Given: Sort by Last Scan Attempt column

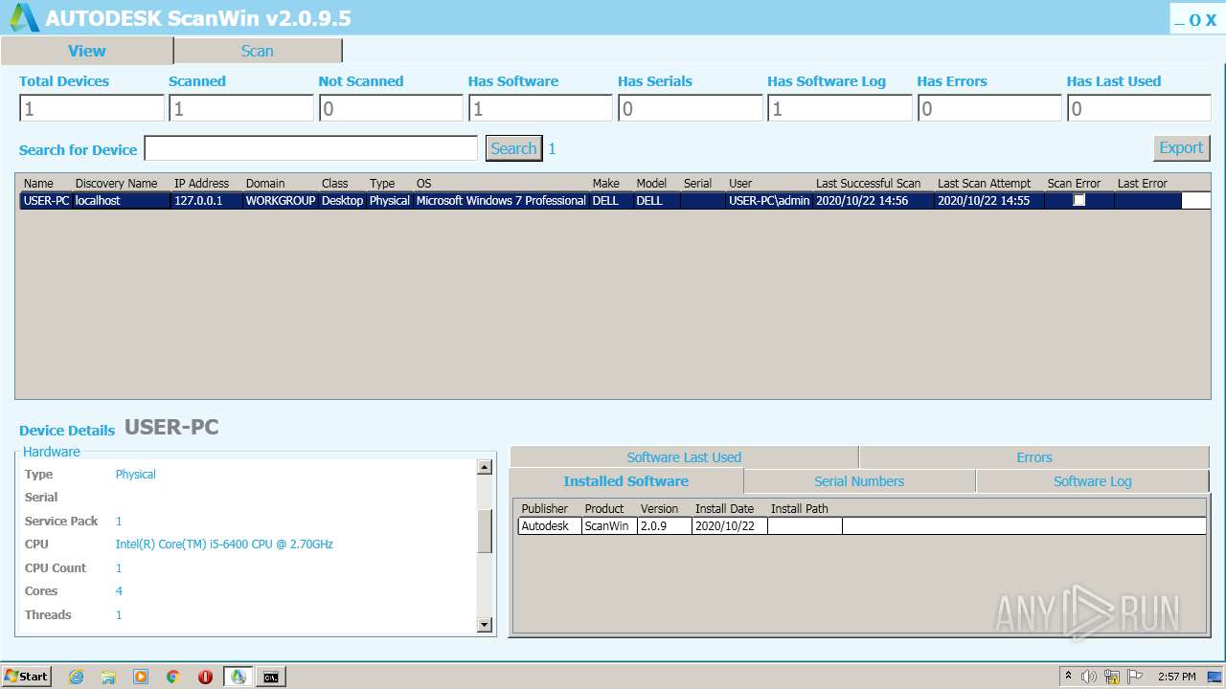Looking at the screenshot, I should (985, 183).
